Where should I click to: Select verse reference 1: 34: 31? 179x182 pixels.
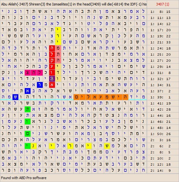click(160, 85)
